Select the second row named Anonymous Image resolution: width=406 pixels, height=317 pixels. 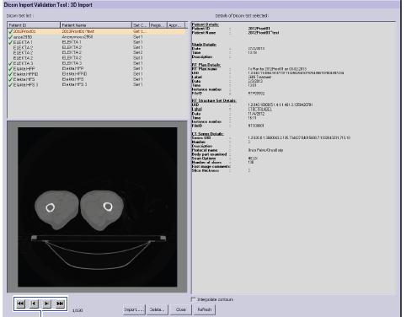coord(97,37)
